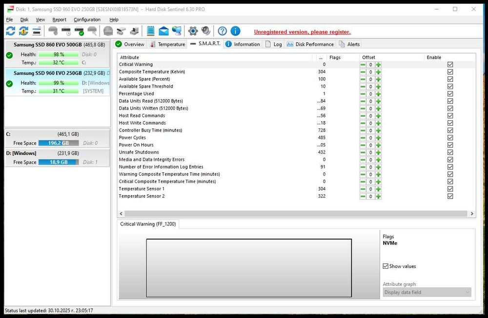The image size is (488, 318).
Task: Switch to the Overview tab
Action: tap(130, 44)
